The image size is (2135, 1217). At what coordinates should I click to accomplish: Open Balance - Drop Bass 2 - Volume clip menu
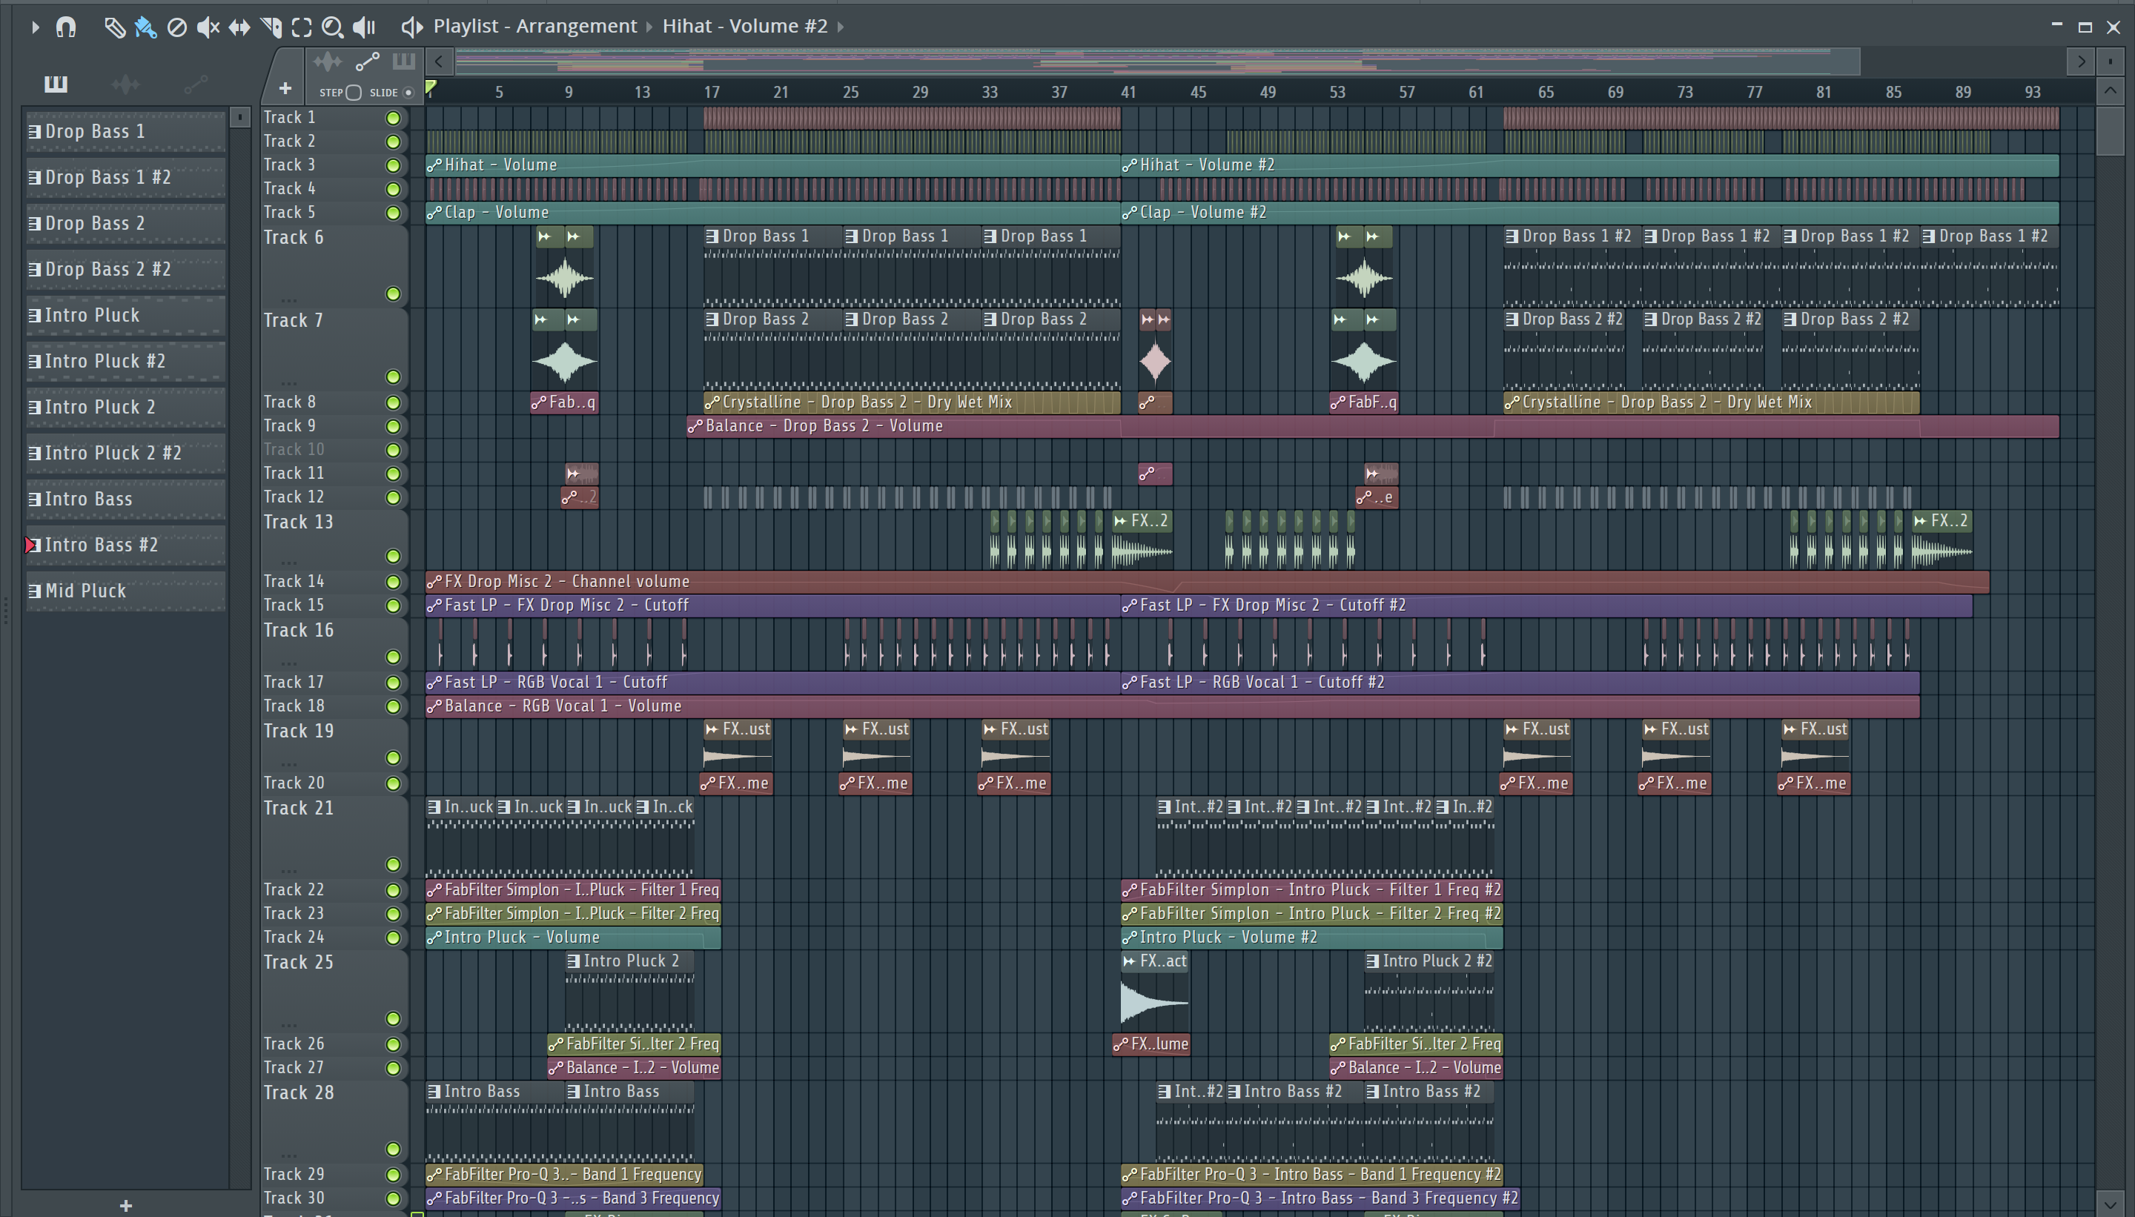(x=695, y=426)
